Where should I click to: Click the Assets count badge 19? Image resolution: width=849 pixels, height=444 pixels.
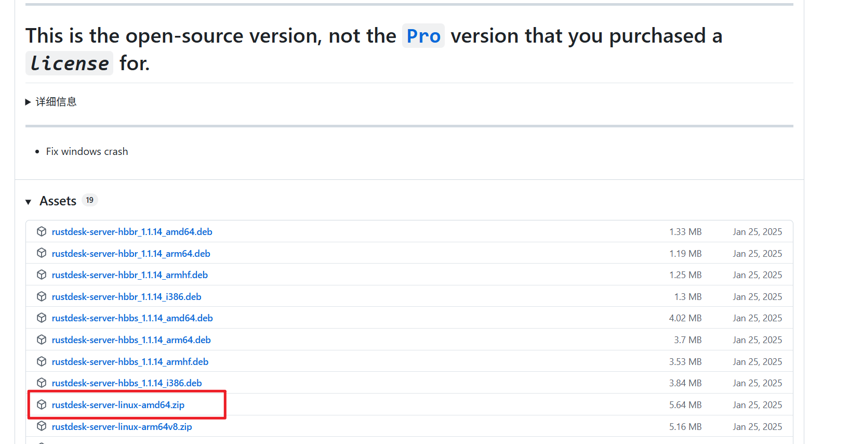(x=90, y=200)
